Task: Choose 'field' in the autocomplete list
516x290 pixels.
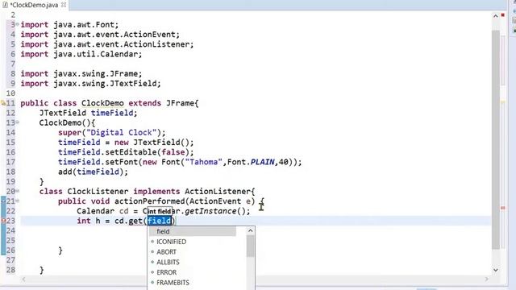Action: (193, 231)
